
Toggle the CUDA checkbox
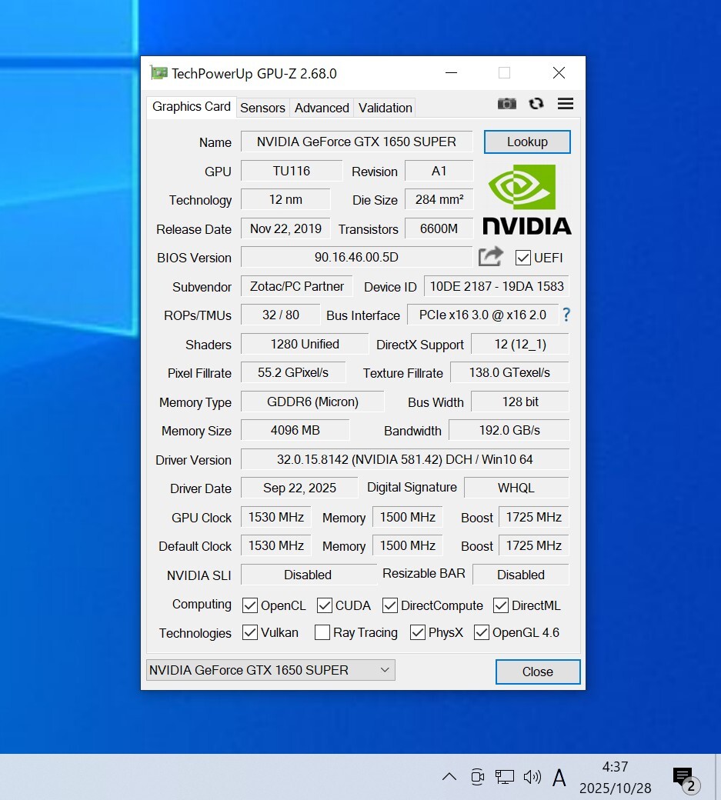325,605
